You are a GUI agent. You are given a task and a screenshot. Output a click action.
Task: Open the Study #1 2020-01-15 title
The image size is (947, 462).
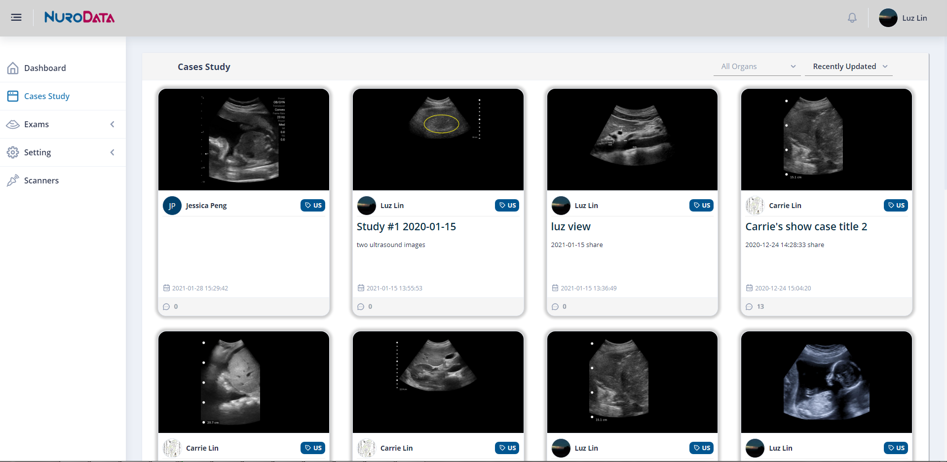pyautogui.click(x=406, y=227)
